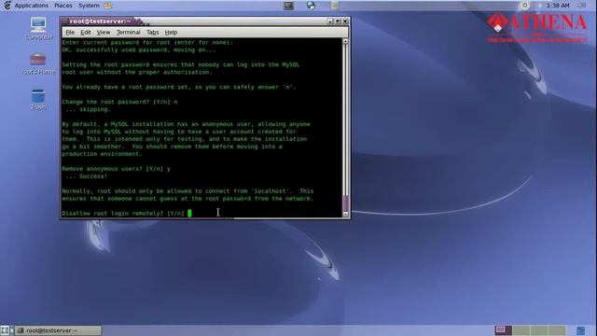Viewport: 597px width, 336px height.
Task: Open the terminal's Tabs menu
Action: [152, 33]
